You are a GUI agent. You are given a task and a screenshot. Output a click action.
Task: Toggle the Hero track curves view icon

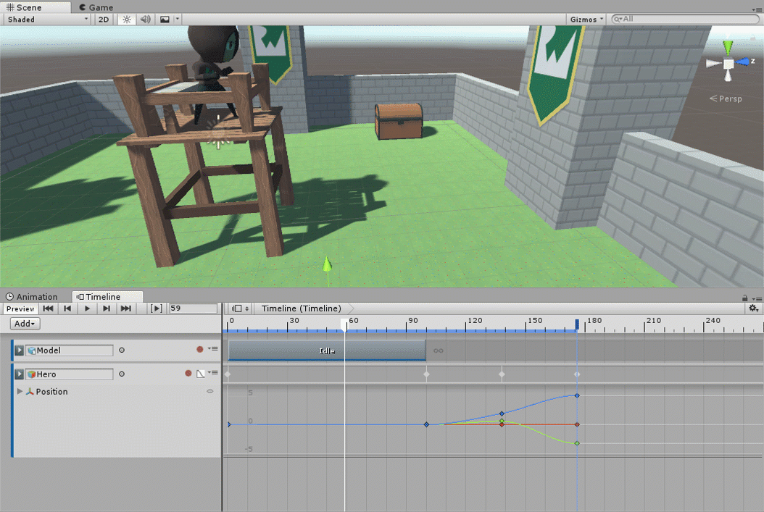tap(200, 374)
